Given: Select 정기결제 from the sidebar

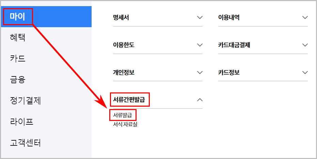Looking at the screenshot, I should [26, 101].
